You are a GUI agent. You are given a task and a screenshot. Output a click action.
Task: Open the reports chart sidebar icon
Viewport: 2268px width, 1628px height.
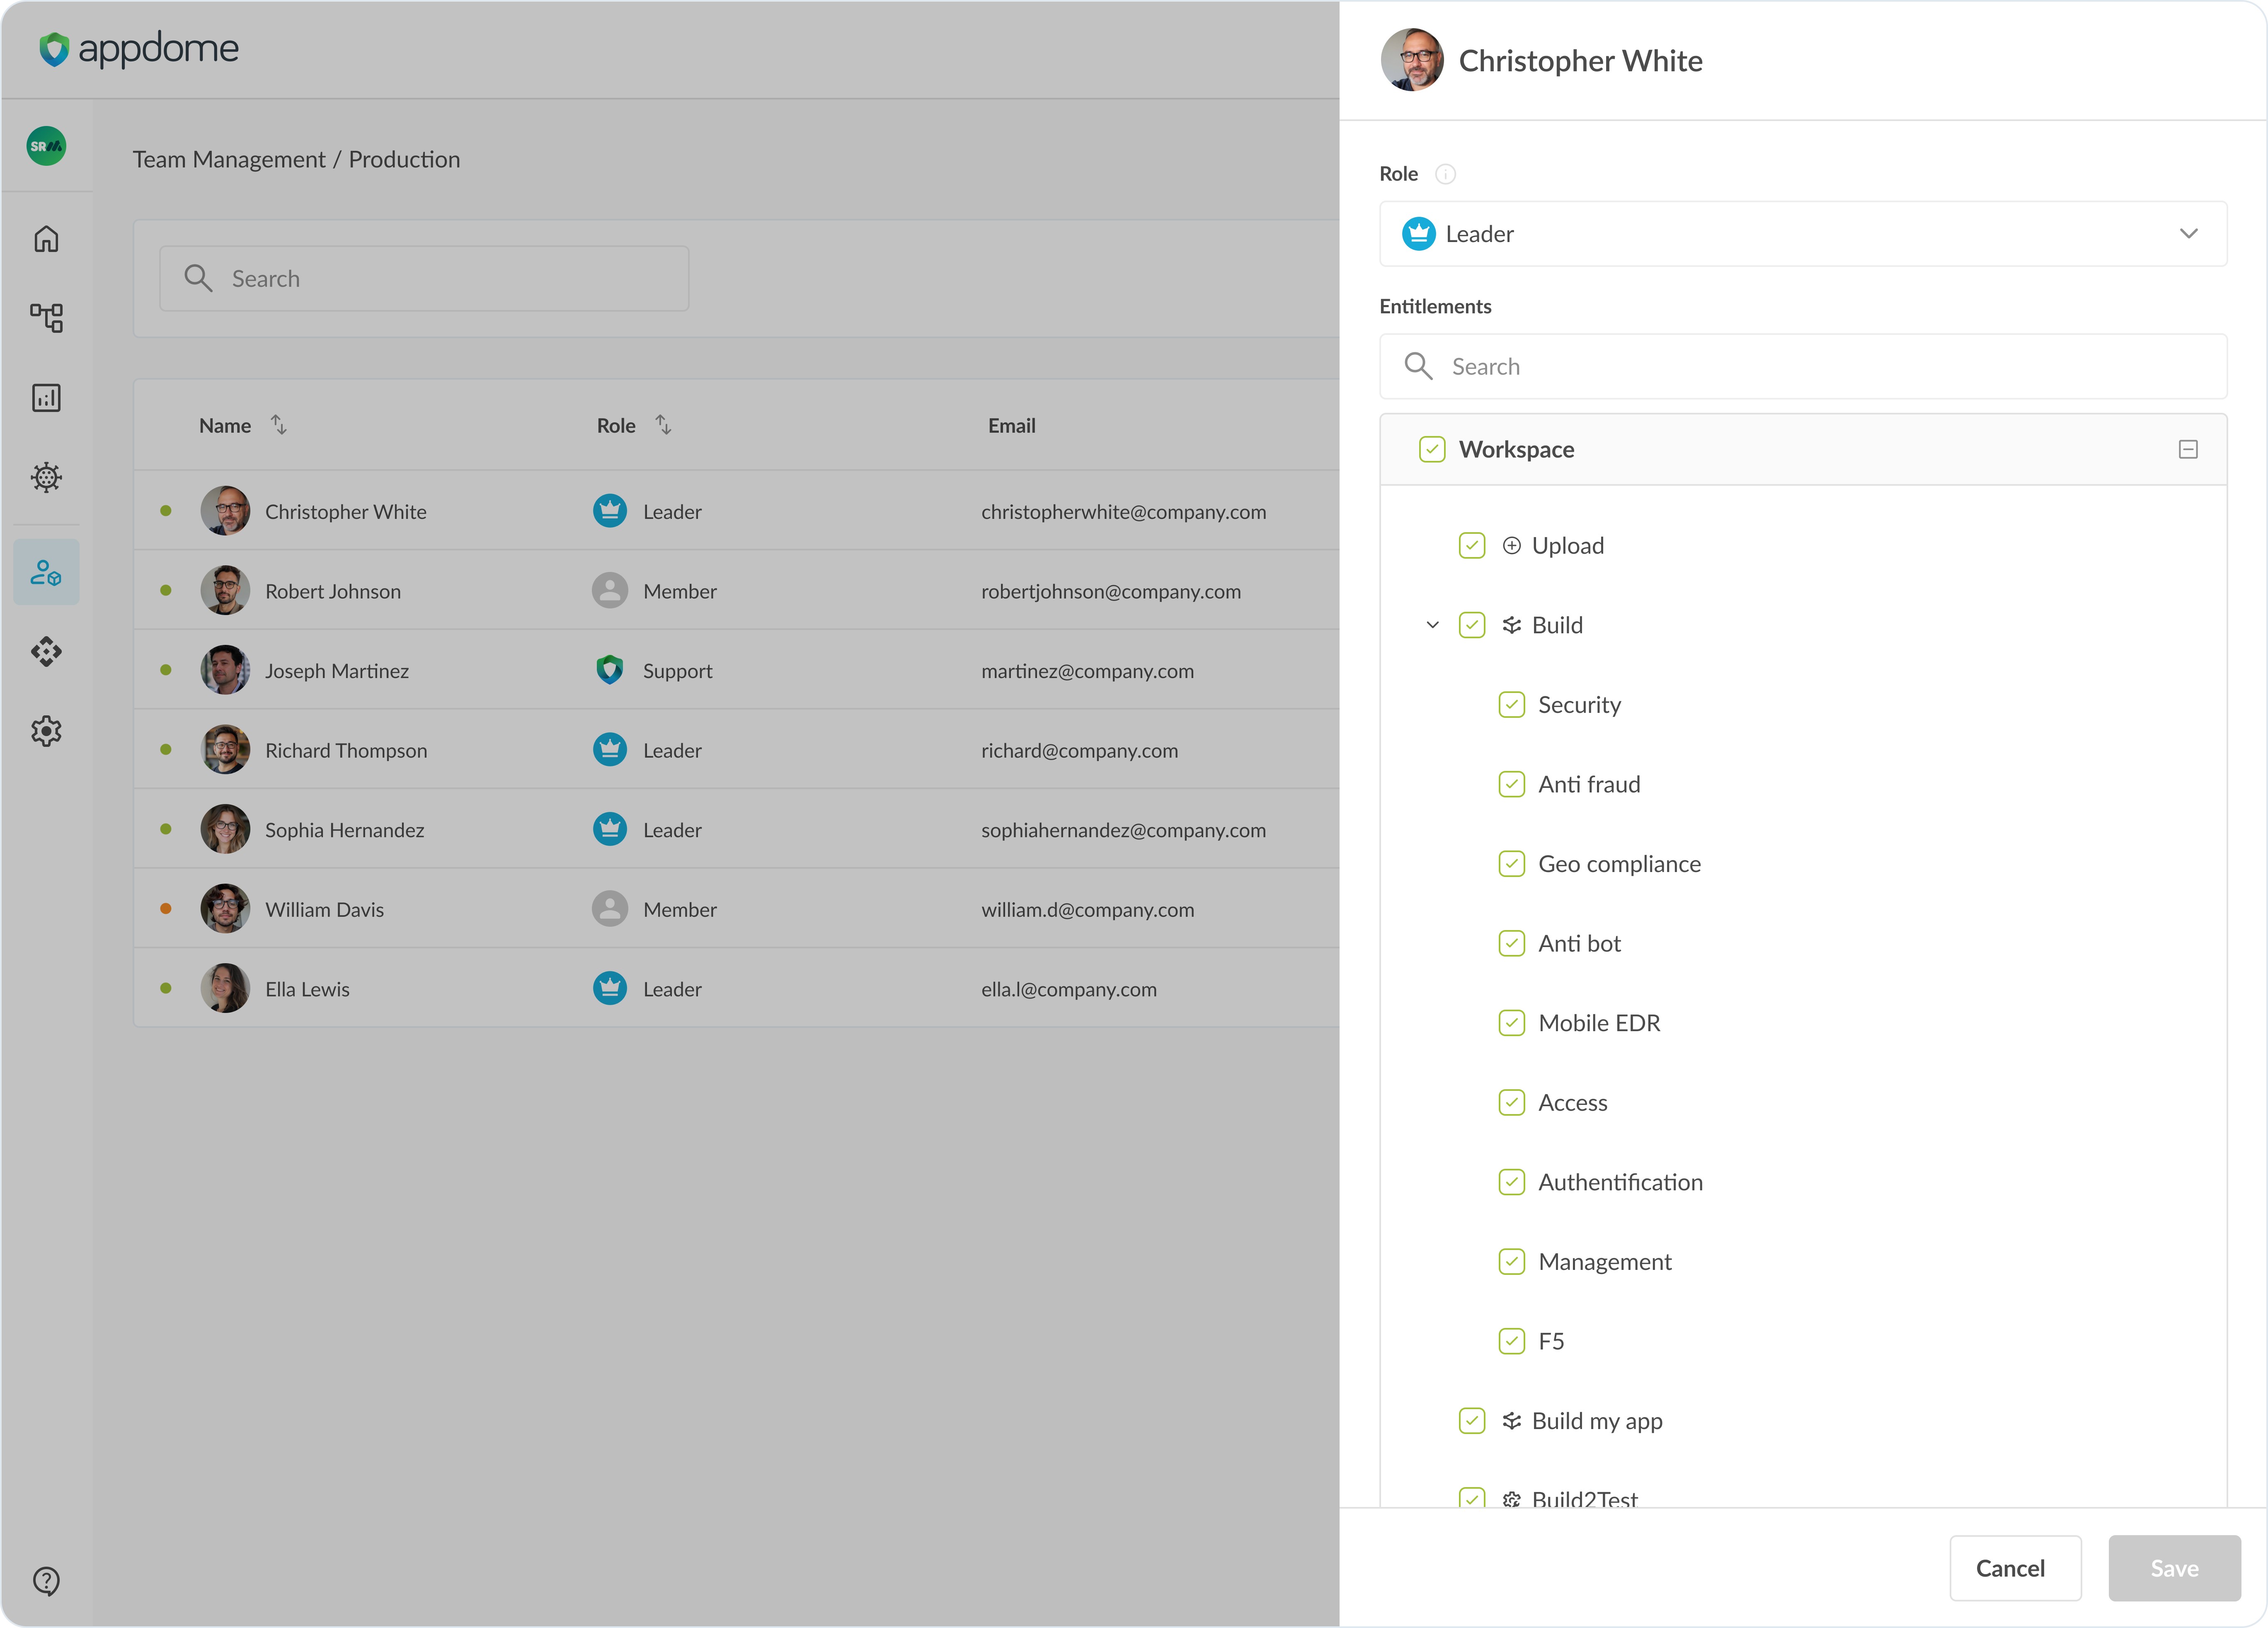[x=46, y=398]
